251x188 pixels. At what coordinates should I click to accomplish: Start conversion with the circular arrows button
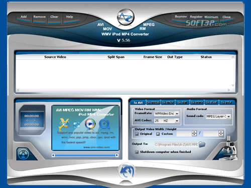127,171
